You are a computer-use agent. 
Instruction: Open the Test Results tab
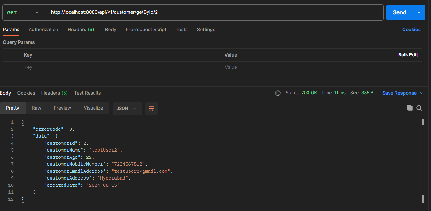point(87,93)
